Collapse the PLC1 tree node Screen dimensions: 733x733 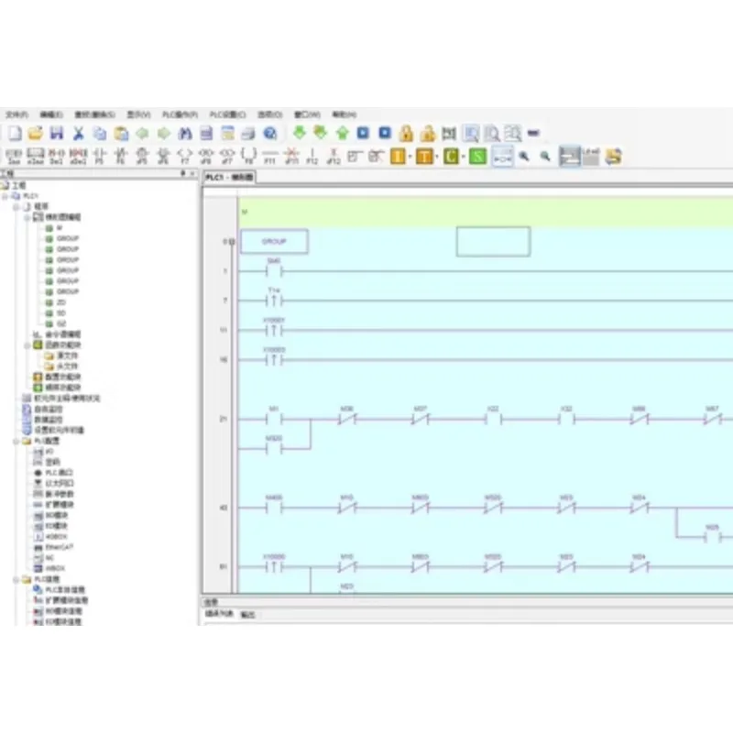click(x=5, y=196)
